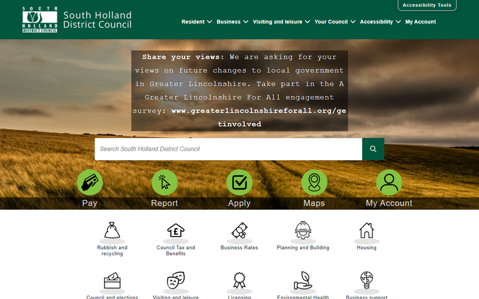Expand the Resident dropdown menu
Screen dimensions: 479x299
click(x=196, y=22)
